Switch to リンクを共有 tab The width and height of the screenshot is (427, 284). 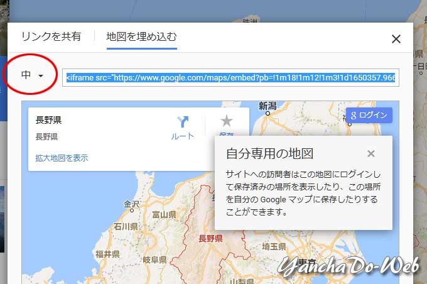[51, 36]
